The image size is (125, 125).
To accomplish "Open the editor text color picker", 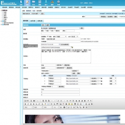I will coord(61,107).
